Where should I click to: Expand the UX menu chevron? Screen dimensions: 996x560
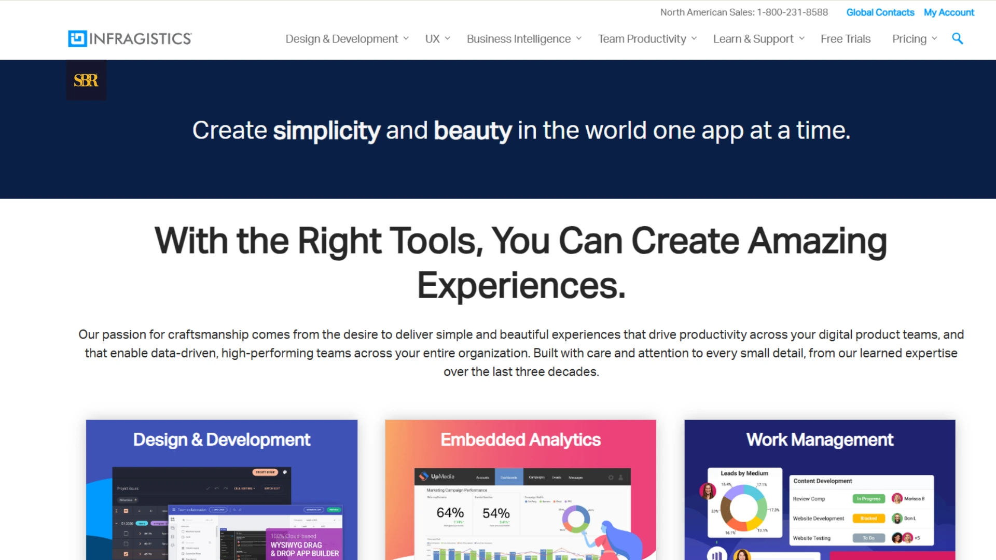(x=447, y=39)
